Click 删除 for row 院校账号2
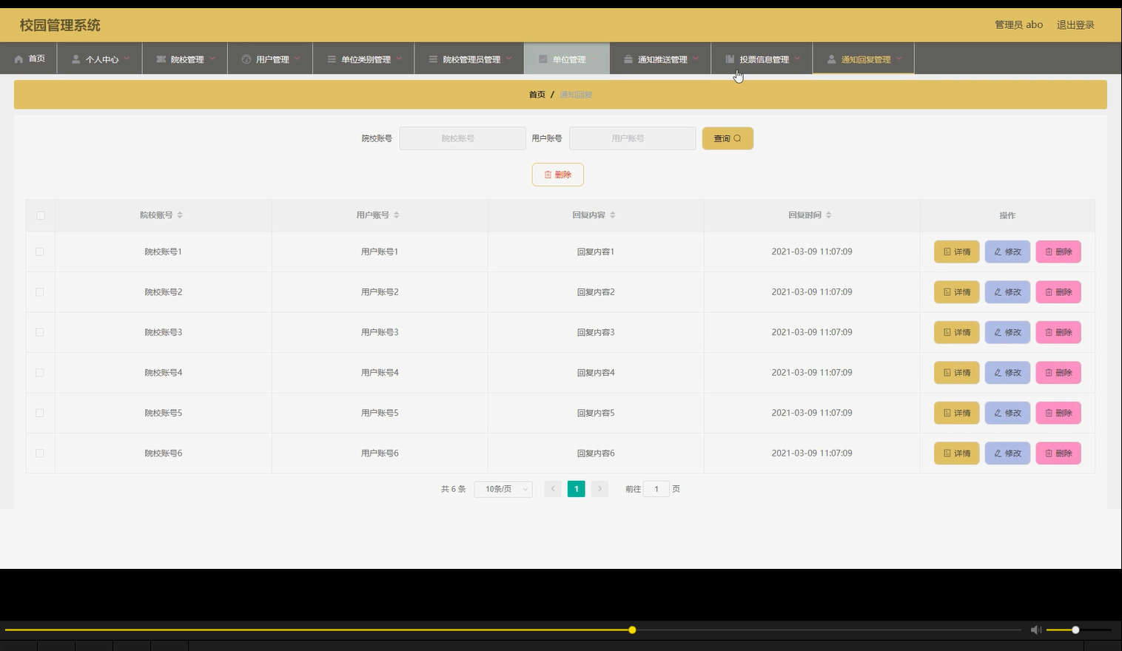The height and width of the screenshot is (651, 1122). tap(1058, 292)
